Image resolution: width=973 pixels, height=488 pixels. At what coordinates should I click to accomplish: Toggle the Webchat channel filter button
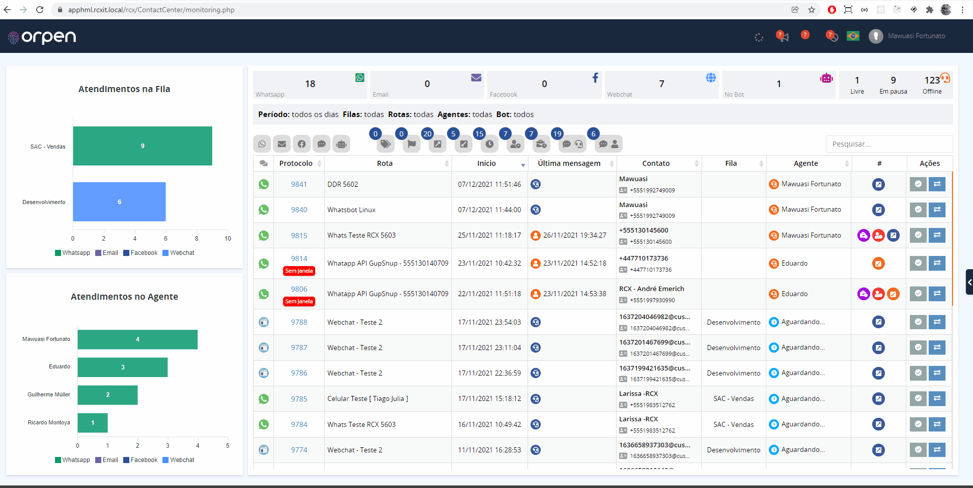click(x=321, y=144)
